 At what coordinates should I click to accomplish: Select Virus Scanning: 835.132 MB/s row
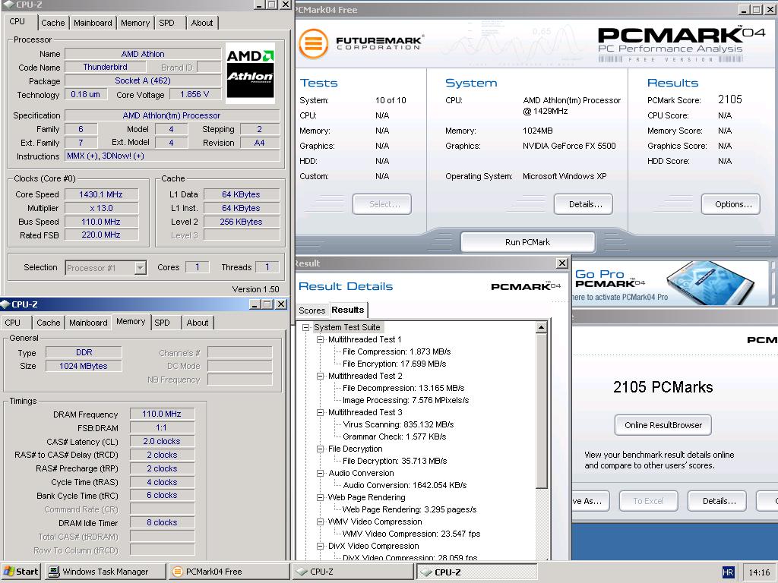point(398,424)
